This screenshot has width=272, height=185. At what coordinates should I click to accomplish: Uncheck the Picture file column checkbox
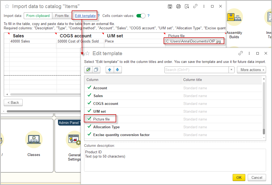coord(89,119)
